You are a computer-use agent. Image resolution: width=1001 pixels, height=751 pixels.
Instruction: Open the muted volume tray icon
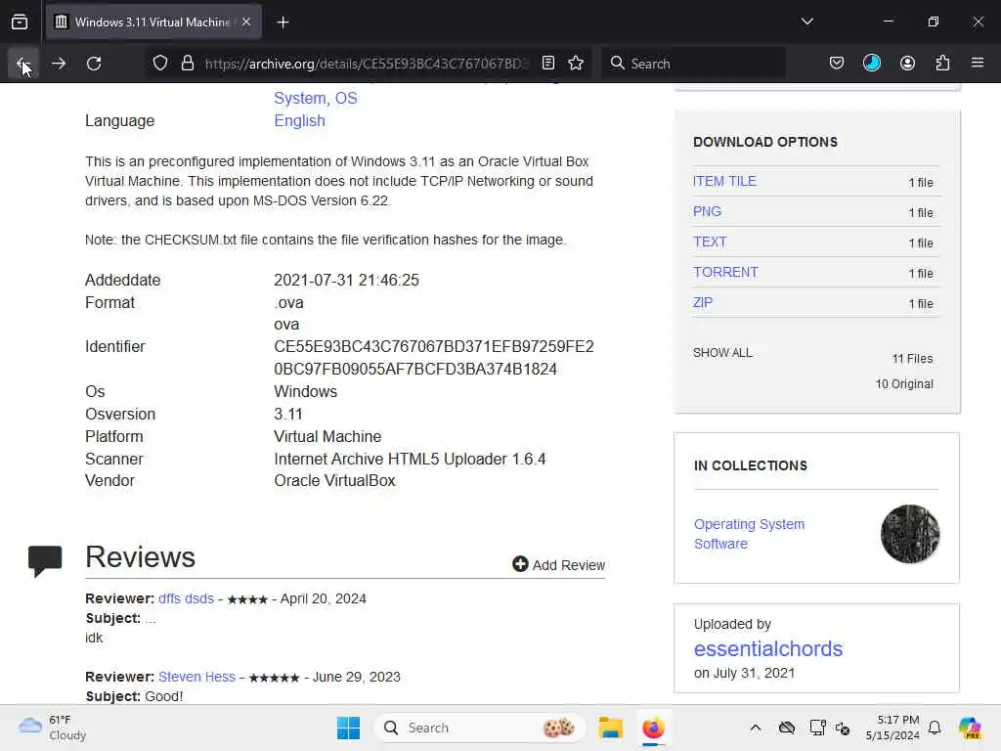(x=843, y=729)
